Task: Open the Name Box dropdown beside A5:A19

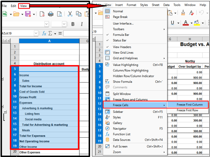Action: [36, 33]
